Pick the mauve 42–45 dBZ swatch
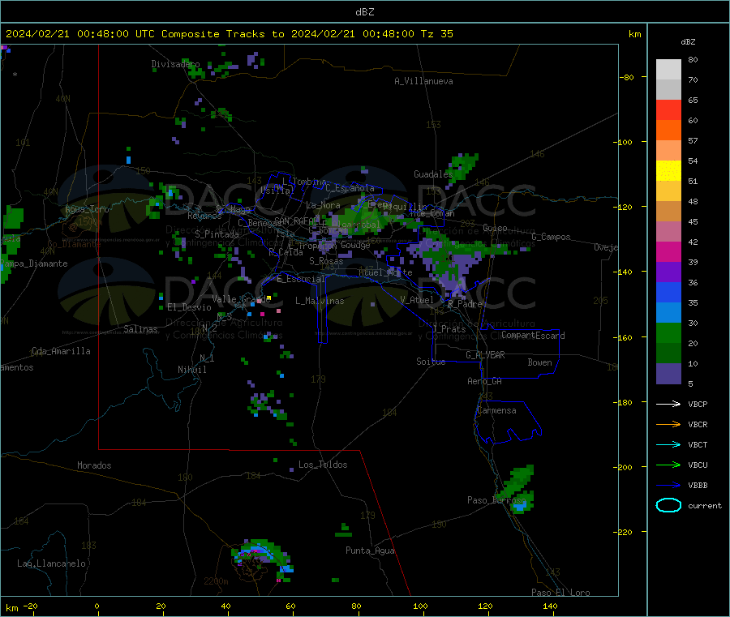The width and height of the screenshot is (730, 617). point(668,232)
